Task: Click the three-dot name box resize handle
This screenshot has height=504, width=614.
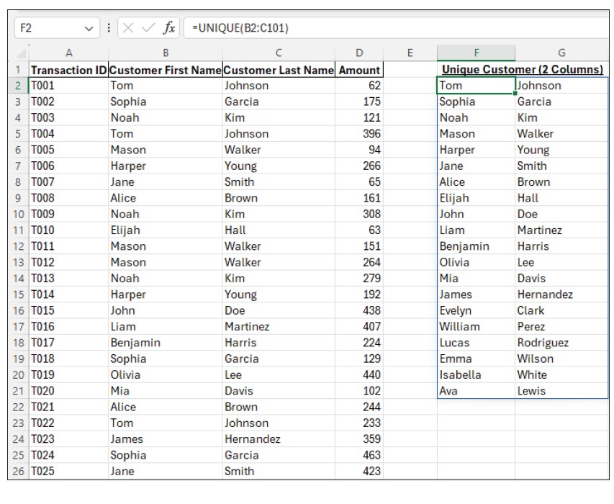Action: tap(108, 28)
